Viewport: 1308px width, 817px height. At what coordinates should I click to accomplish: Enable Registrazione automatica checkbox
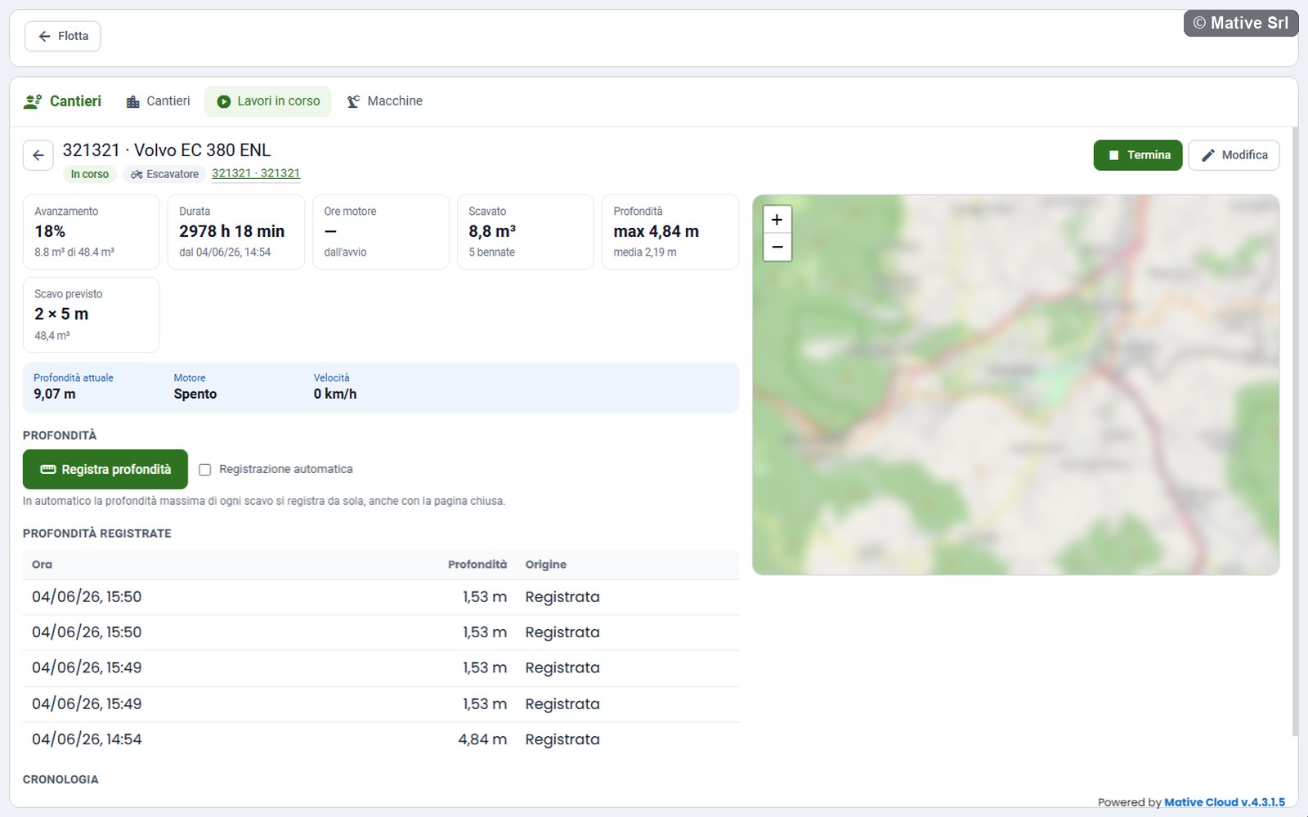tap(205, 470)
